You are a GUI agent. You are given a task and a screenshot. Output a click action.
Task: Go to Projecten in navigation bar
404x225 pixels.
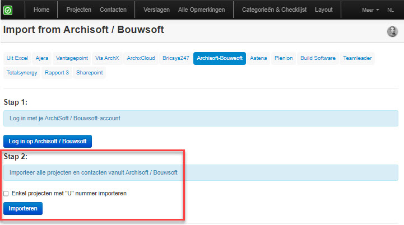pyautogui.click(x=78, y=10)
